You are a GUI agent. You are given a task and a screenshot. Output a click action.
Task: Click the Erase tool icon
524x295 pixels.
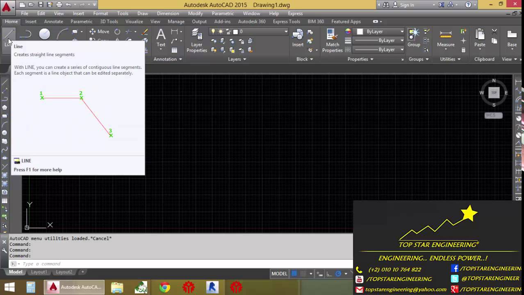(x=145, y=32)
